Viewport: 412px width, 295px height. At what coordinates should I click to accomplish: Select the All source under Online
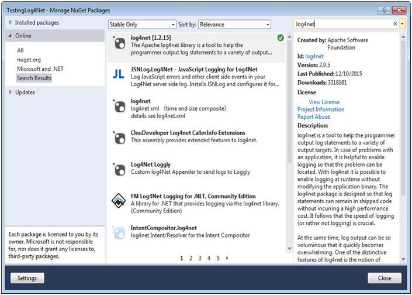[20, 50]
